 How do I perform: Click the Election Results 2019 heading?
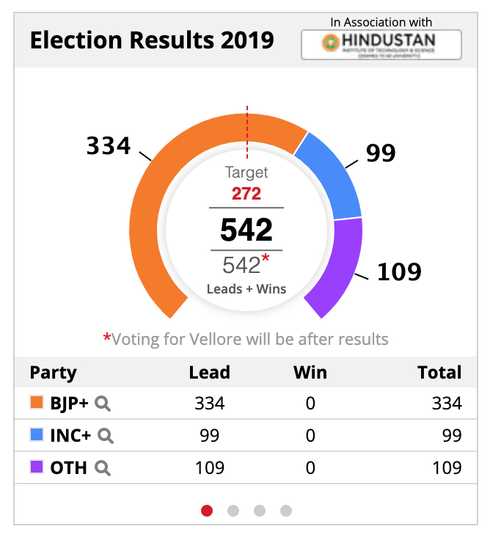pos(152,40)
